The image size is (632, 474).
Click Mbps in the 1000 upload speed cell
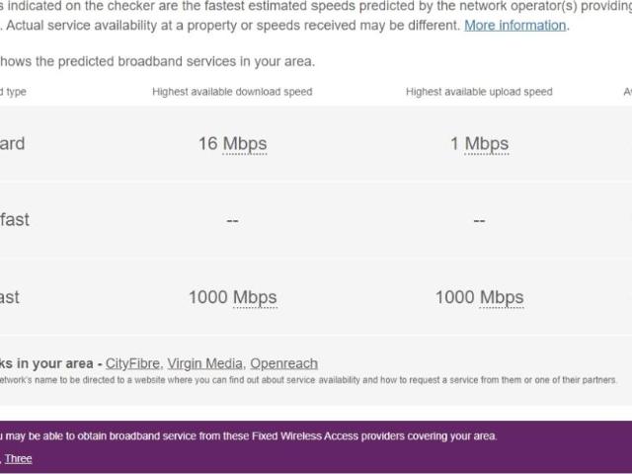[x=502, y=297]
